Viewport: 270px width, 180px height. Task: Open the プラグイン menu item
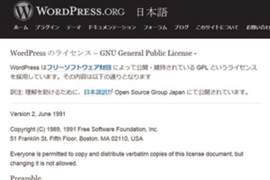[48, 27]
